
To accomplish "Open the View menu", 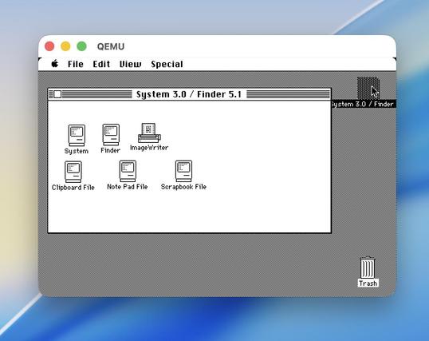I will click(x=131, y=64).
